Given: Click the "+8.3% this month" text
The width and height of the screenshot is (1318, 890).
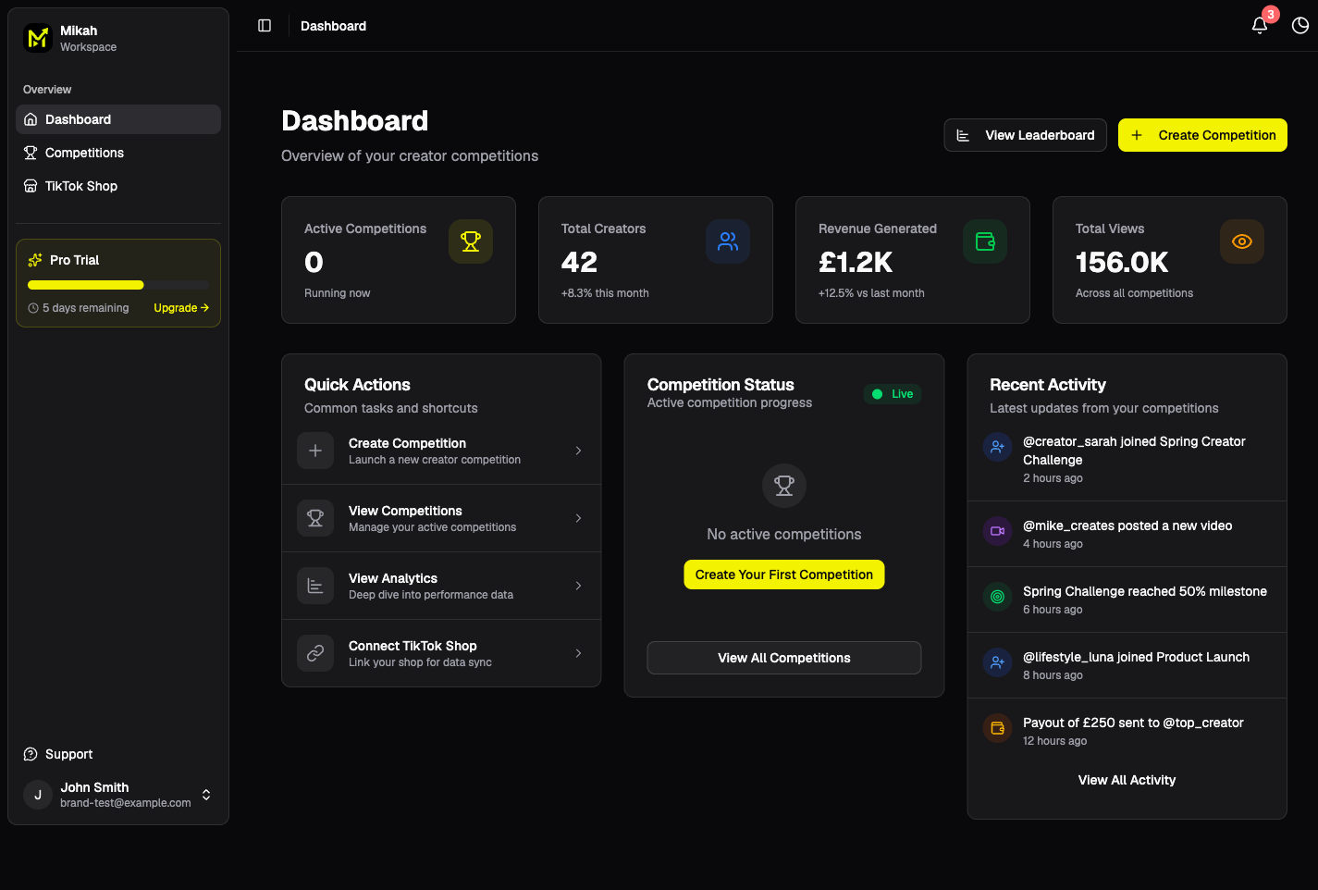Looking at the screenshot, I should click(x=605, y=293).
